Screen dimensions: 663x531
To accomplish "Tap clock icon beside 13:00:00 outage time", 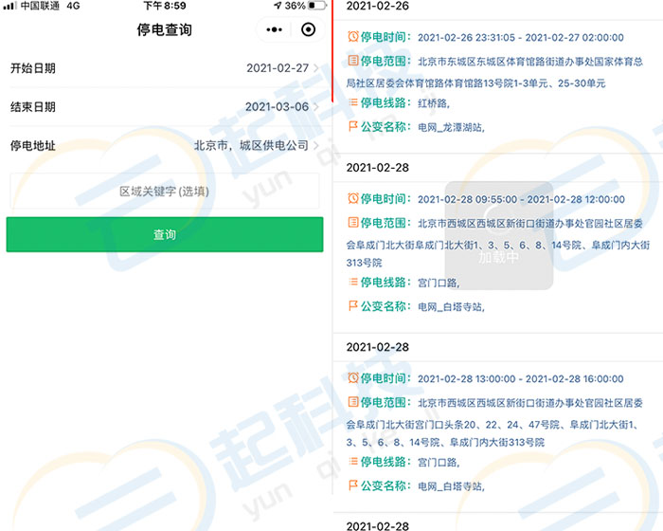I will pyautogui.click(x=353, y=377).
